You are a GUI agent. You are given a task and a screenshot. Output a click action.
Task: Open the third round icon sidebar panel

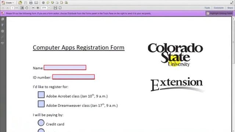coord(3,31)
